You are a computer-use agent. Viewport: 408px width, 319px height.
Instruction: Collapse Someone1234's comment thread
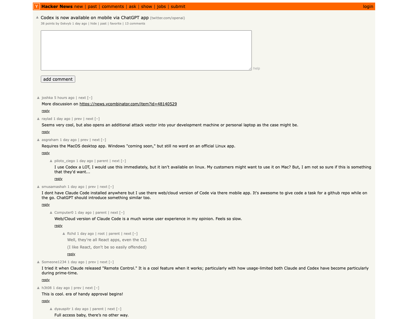[111, 262]
